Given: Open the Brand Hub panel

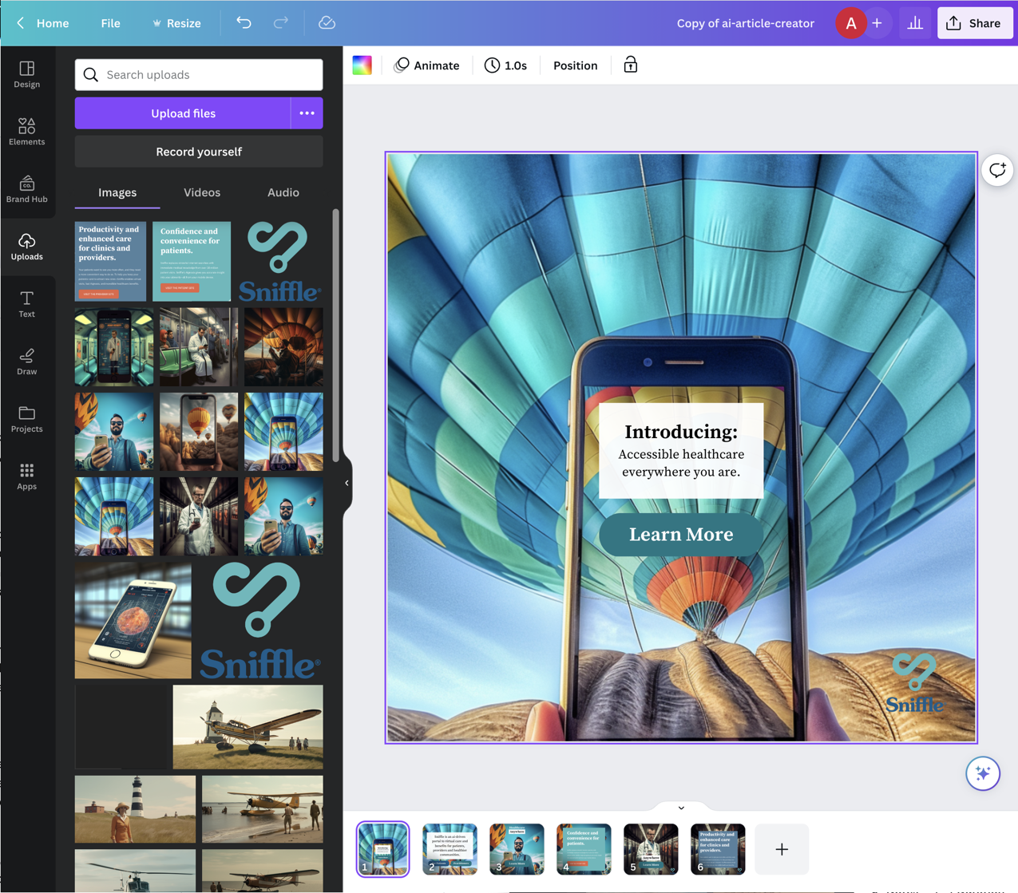Looking at the screenshot, I should coord(27,189).
